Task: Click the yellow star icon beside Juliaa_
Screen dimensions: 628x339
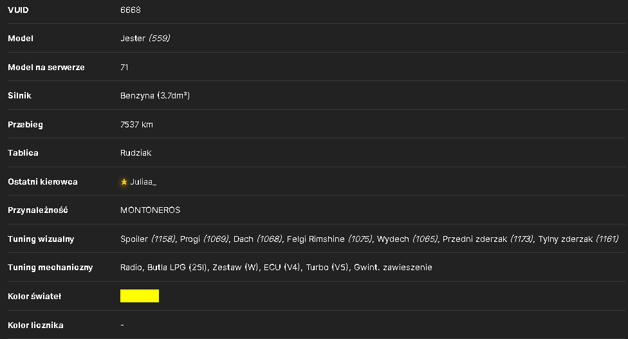Action: pos(124,181)
